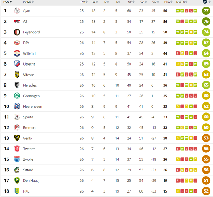Click Venlo's orange rating 53 badge
Screen dimensions: 213x197
206,138
